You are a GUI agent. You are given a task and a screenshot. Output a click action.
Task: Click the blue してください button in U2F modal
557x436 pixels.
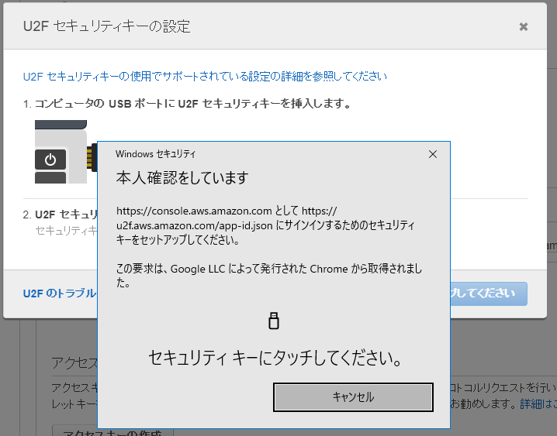489,294
